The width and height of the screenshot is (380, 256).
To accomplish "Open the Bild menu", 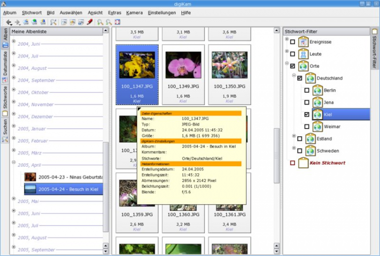I will point(51,13).
